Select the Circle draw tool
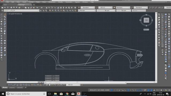 click(x=1, y=29)
